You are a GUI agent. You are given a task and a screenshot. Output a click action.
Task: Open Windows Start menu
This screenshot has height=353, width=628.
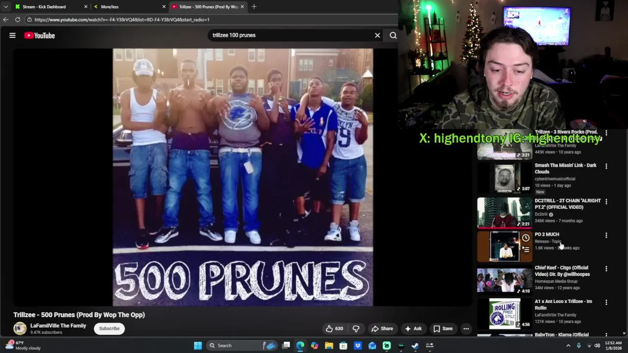click(198, 346)
